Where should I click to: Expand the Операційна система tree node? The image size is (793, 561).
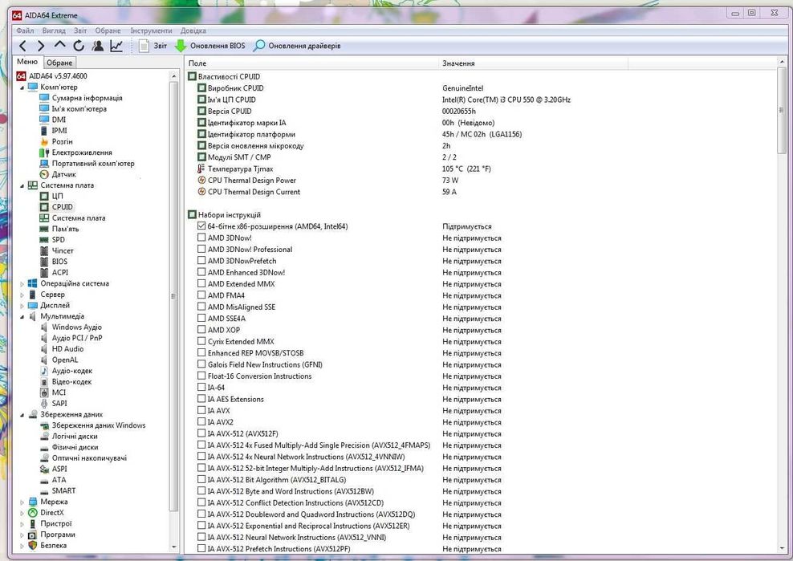point(22,284)
